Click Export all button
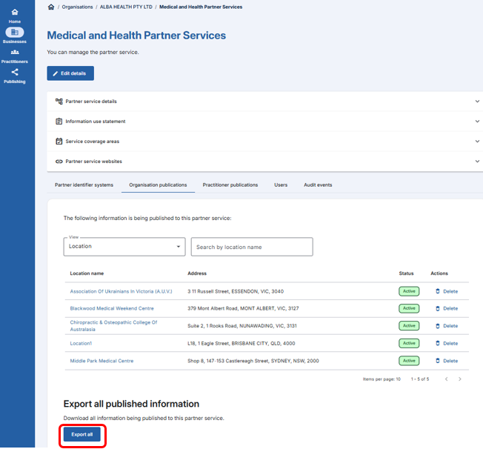 tap(81, 434)
